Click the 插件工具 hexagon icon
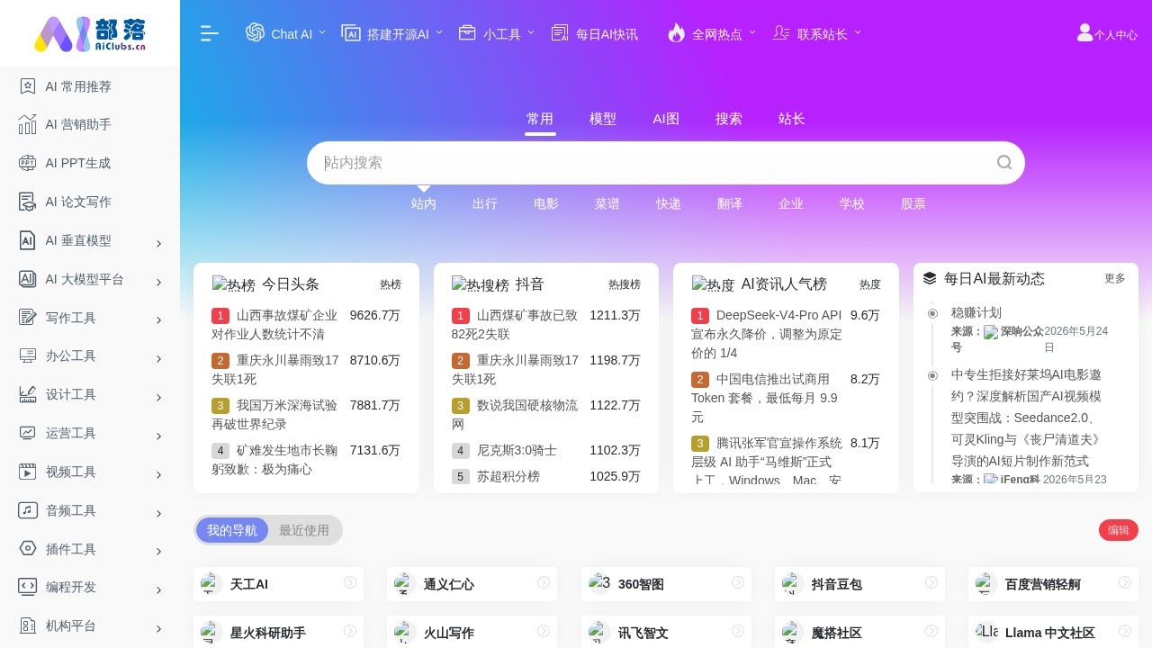Screen dimensions: 1152x648 pos(28,548)
